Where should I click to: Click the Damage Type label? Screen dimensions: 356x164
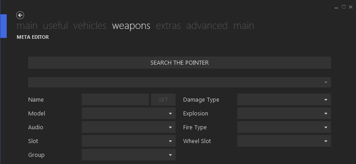click(x=201, y=100)
